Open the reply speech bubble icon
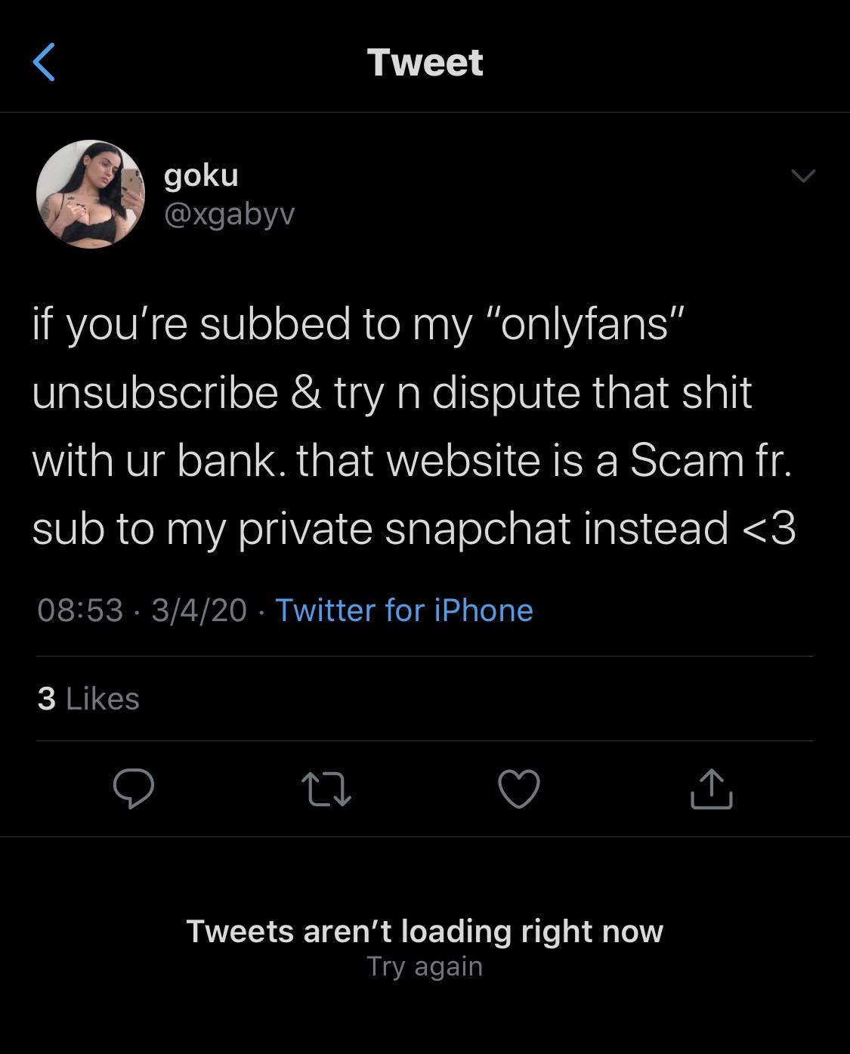 coord(134,790)
